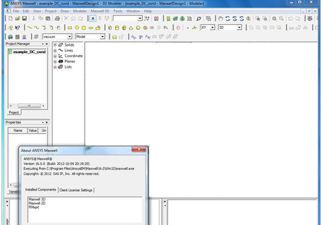Open the XY drawing plane dropdown
The height and width of the screenshot is (225, 321).
(212, 27)
